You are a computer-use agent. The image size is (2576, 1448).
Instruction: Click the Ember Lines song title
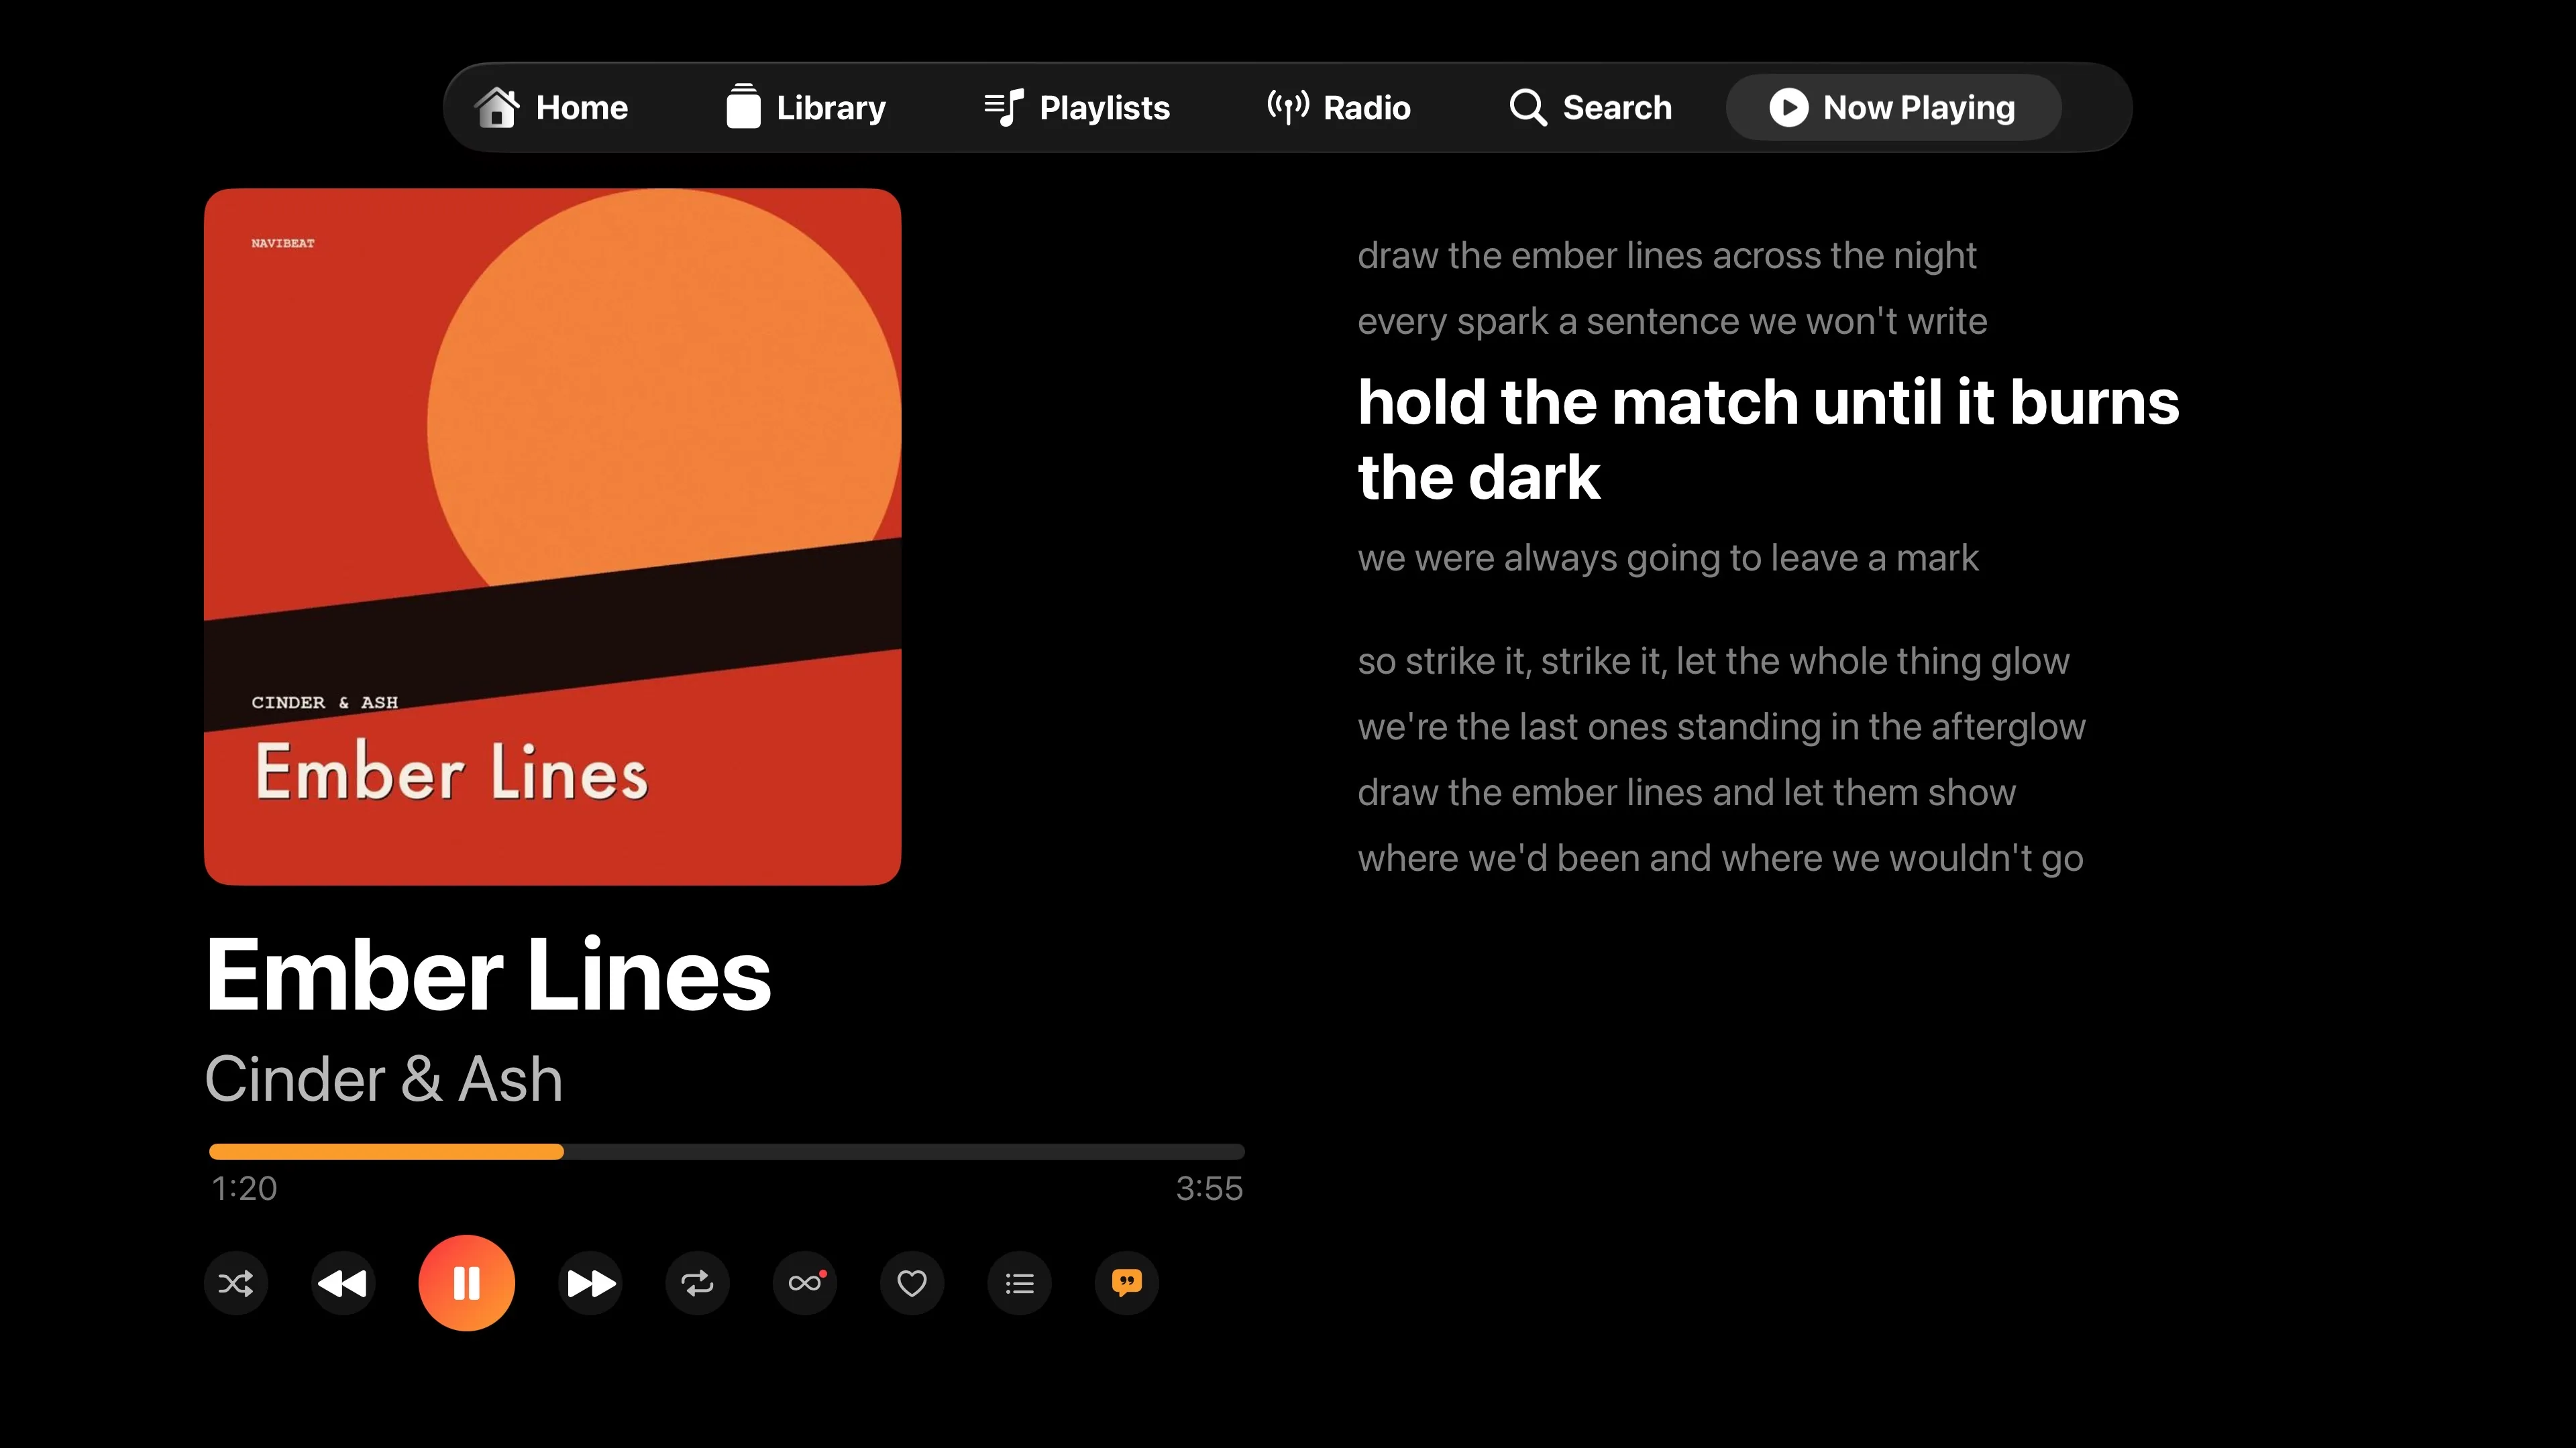(x=488, y=975)
